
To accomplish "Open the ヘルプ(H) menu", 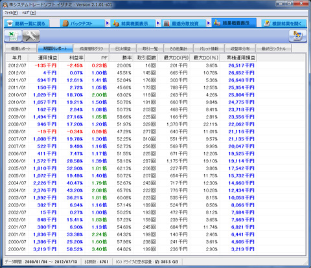I will [x=29, y=13].
